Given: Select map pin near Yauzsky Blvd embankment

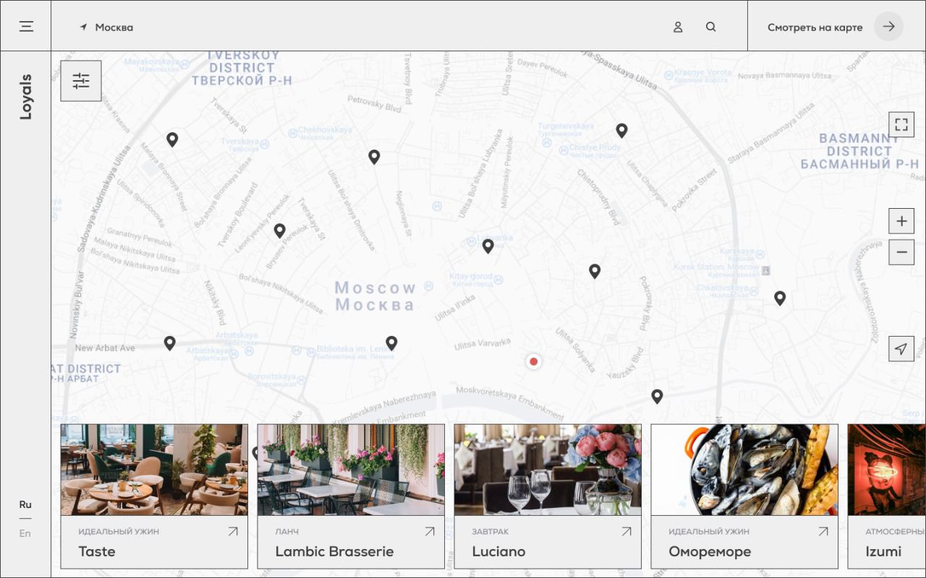Looking at the screenshot, I should [657, 396].
